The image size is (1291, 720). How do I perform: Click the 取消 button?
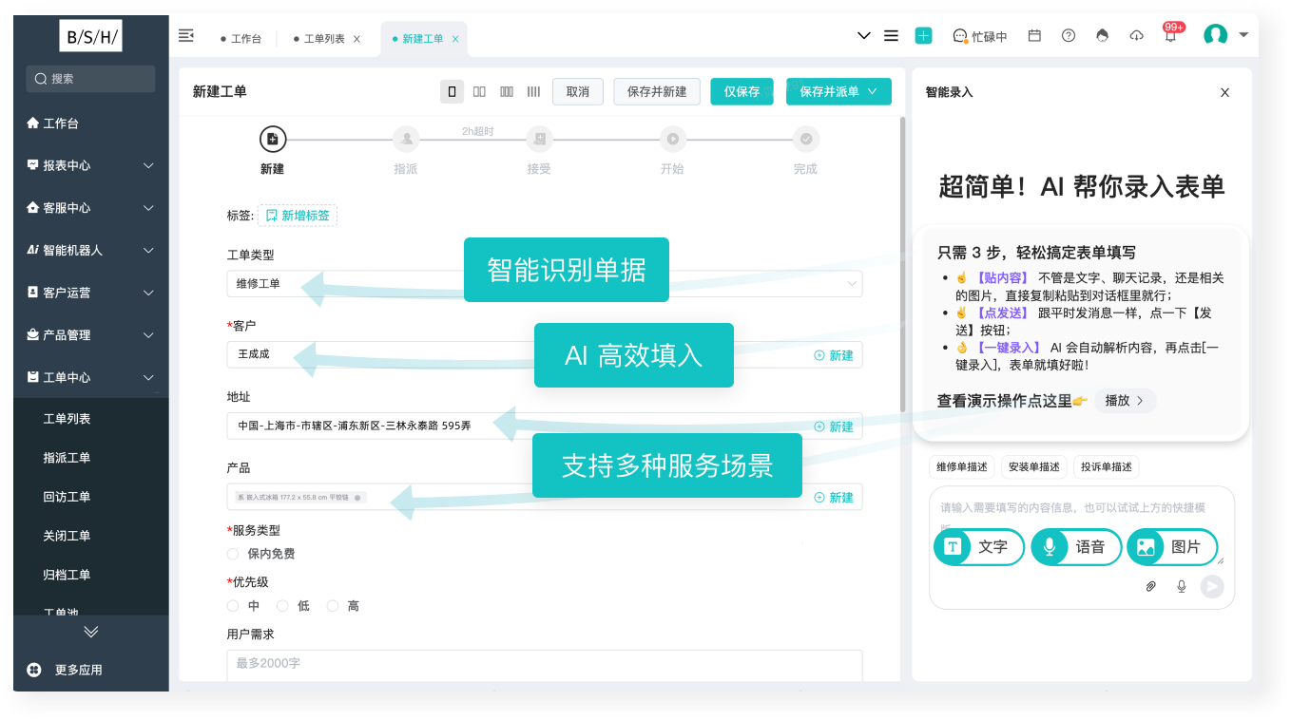577,92
